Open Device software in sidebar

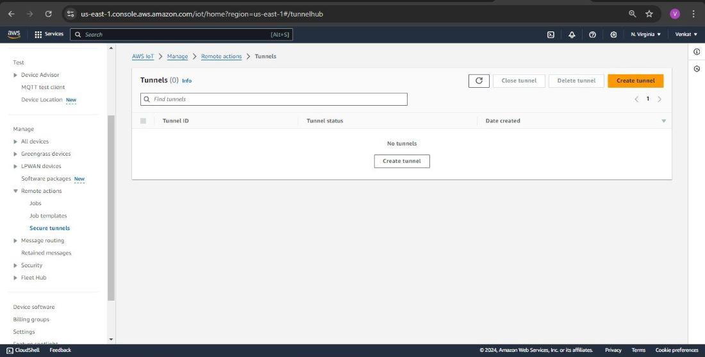click(34, 307)
